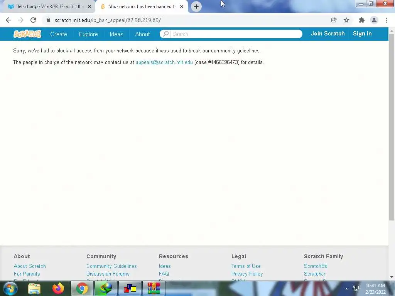The width and height of the screenshot is (395, 296).
Task: Select the 'Your network has been banned' tab
Action: point(142,7)
